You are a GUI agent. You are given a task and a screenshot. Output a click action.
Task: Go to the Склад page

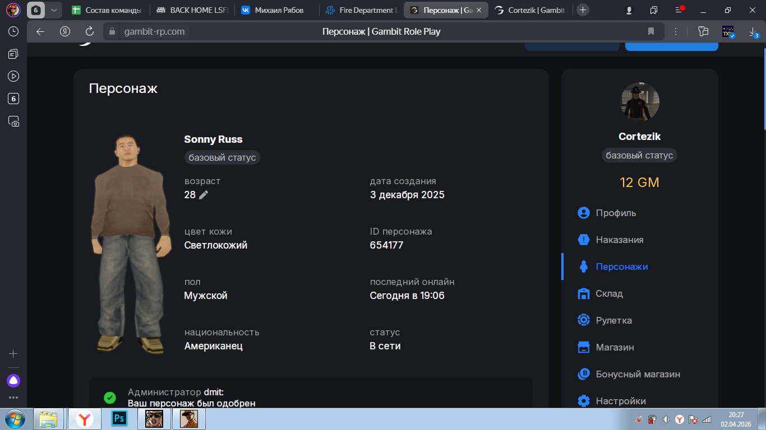[600, 293]
